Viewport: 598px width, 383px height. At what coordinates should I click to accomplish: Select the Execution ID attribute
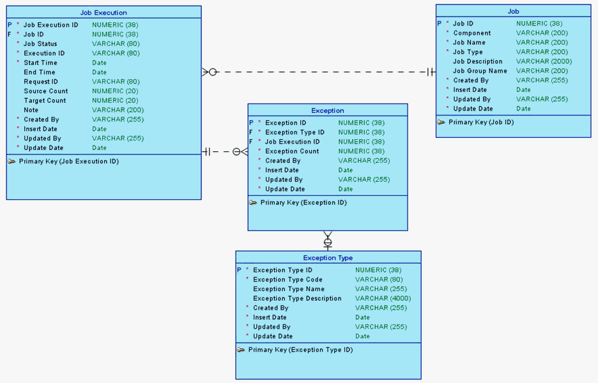coord(44,54)
